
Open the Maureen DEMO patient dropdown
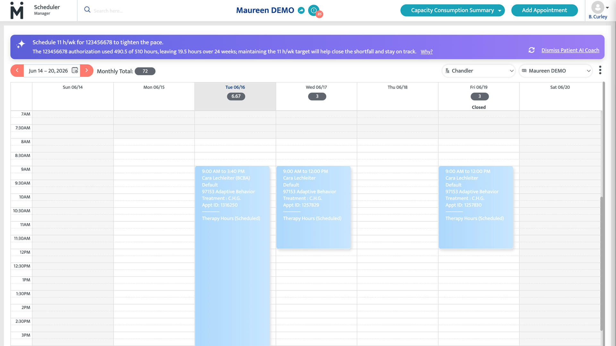coord(556,71)
